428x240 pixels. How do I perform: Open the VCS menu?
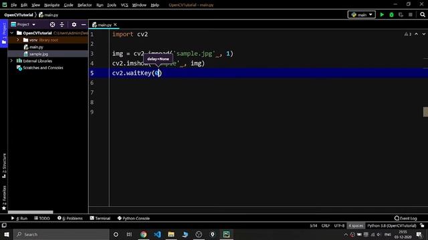124,5
